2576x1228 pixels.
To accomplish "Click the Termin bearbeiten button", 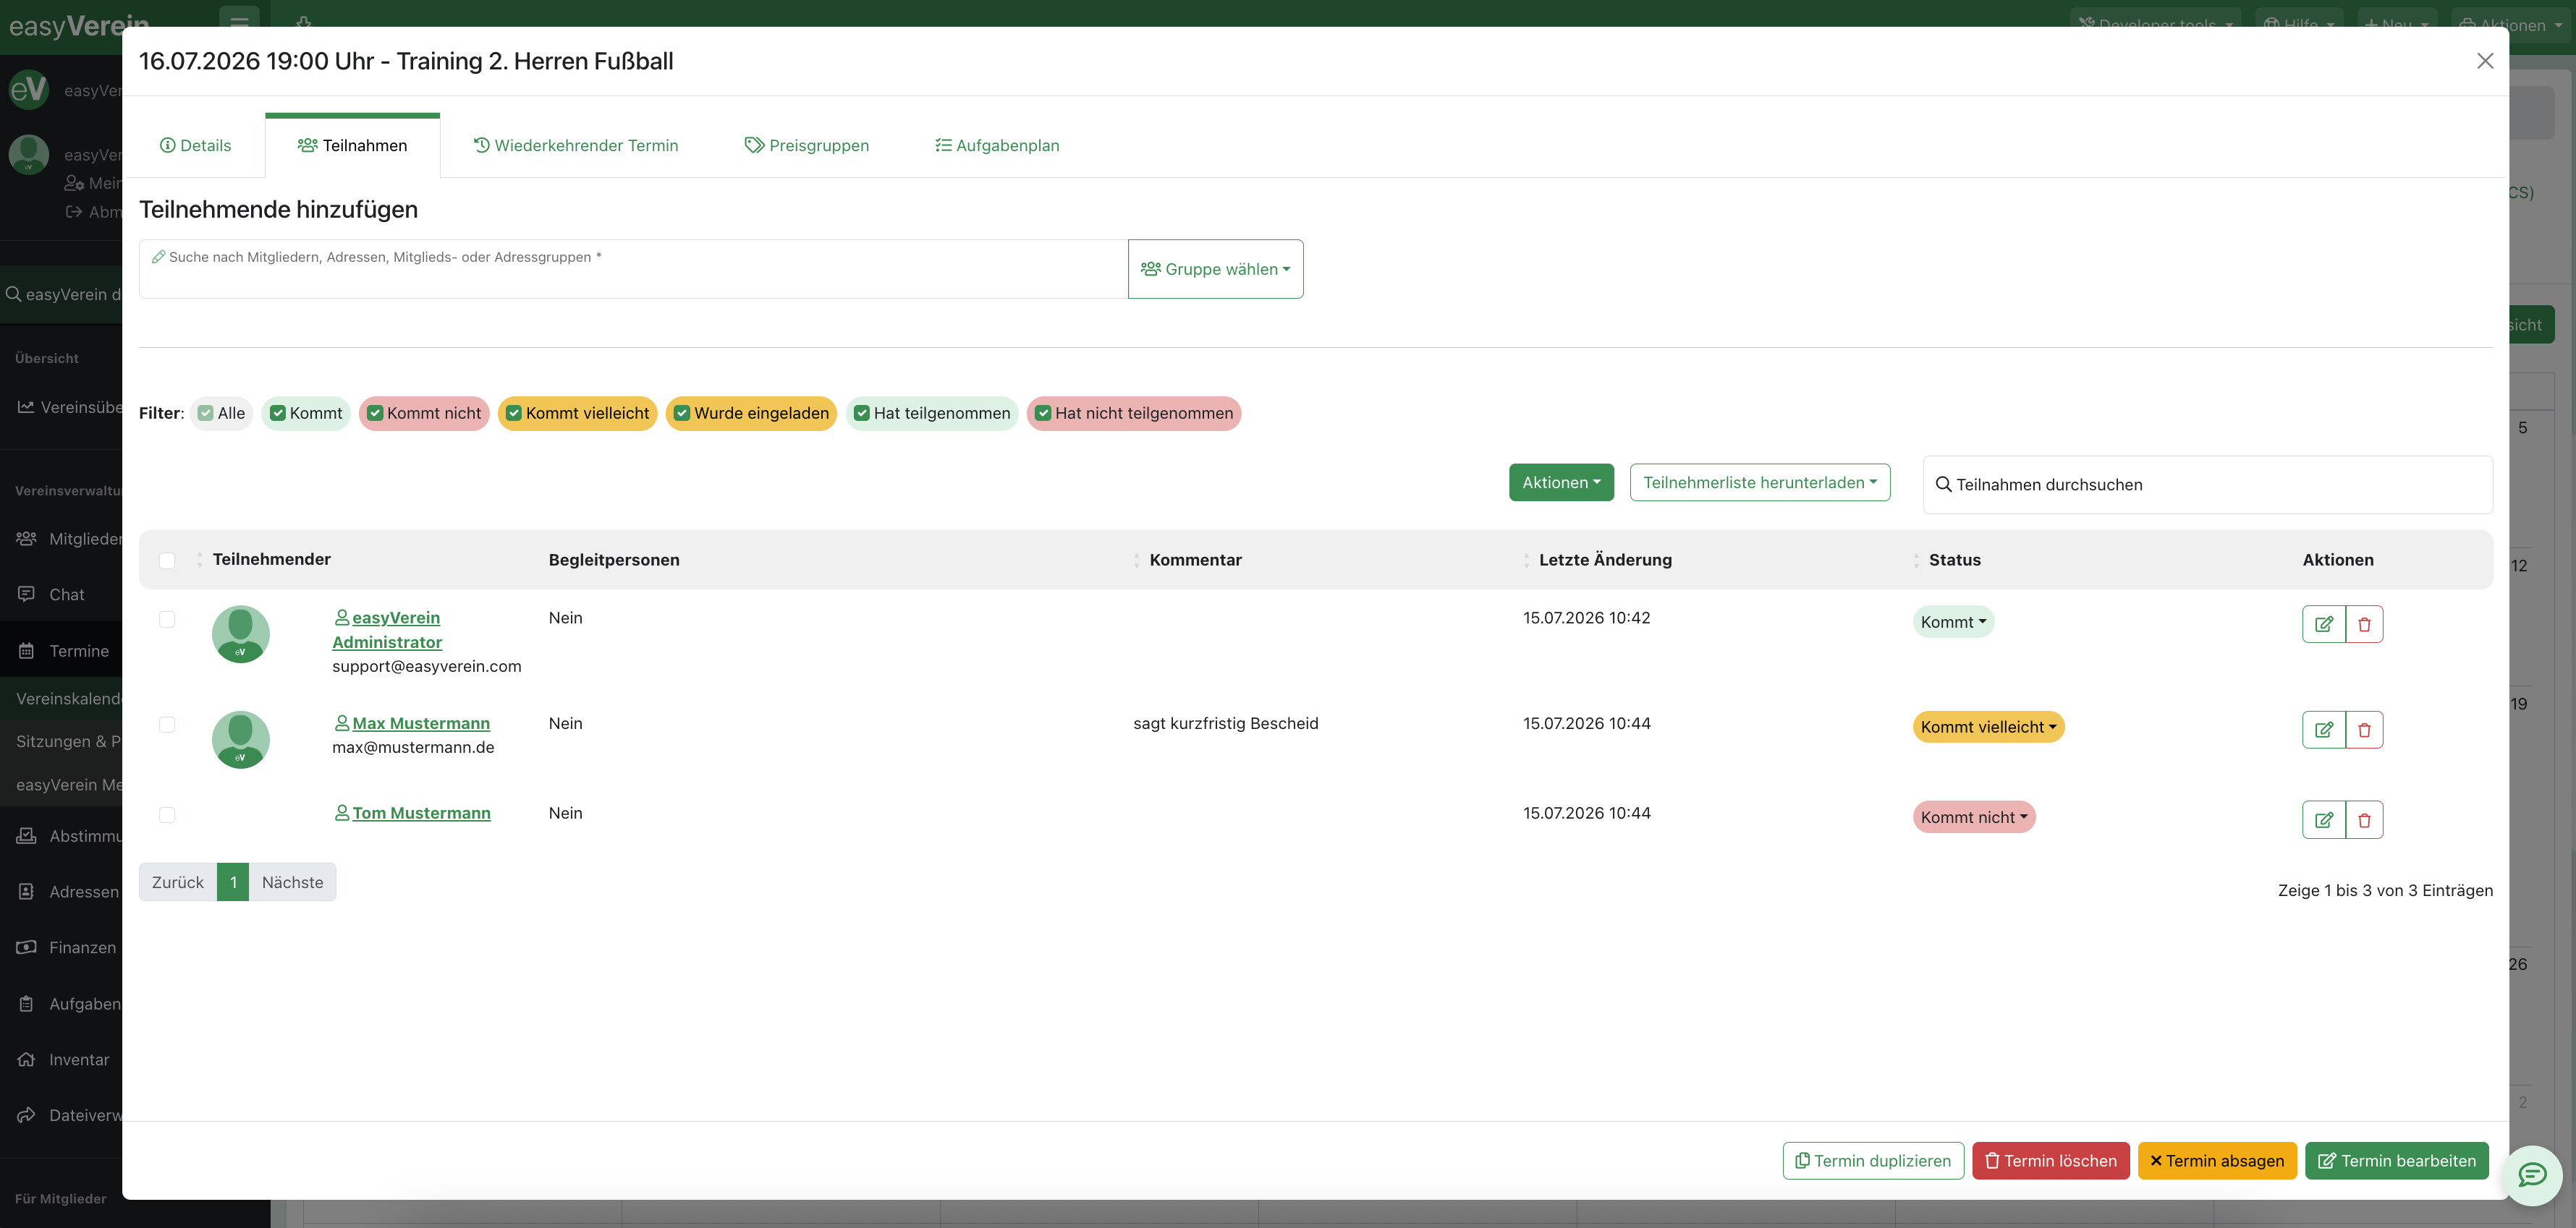I will (2396, 1161).
